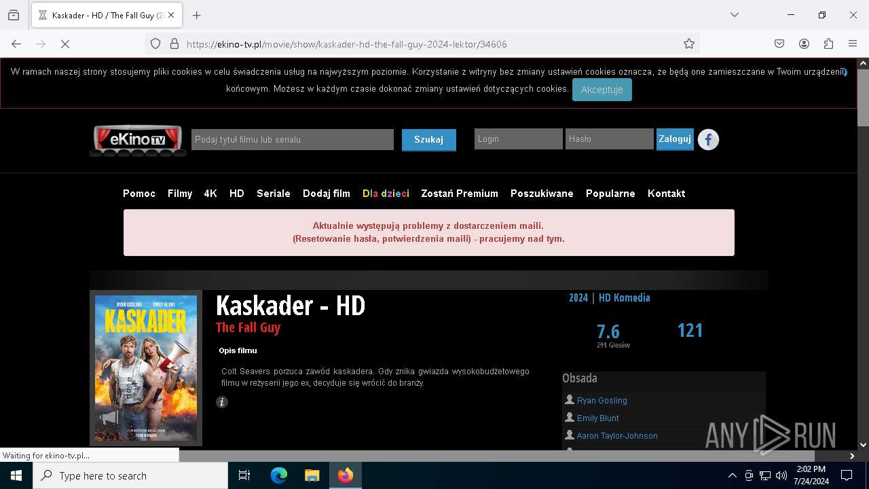869x489 pixels.
Task: Open the HD Komedia category link
Action: click(624, 297)
